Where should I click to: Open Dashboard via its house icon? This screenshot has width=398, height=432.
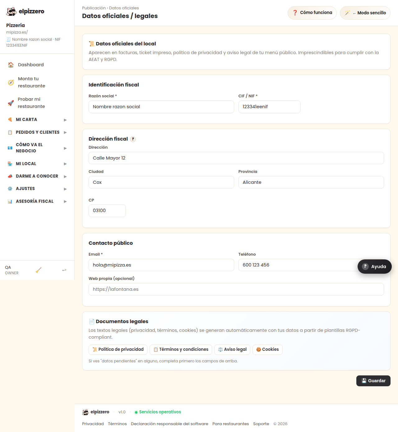pos(11,65)
